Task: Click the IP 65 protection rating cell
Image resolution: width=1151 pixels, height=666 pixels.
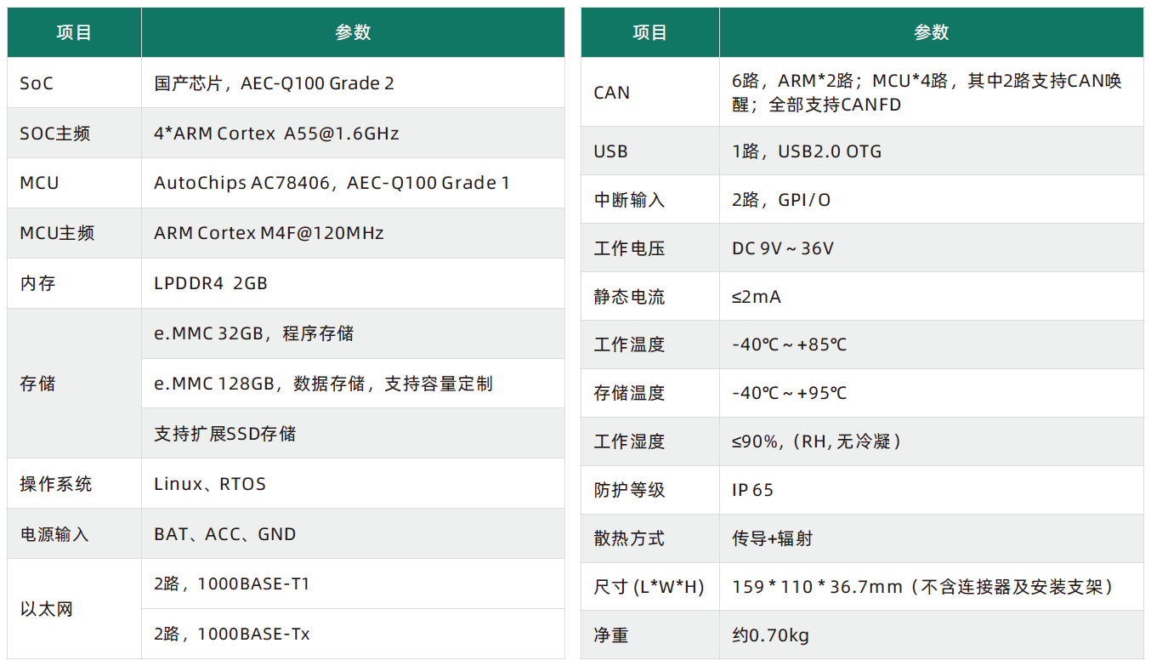Action: (932, 490)
